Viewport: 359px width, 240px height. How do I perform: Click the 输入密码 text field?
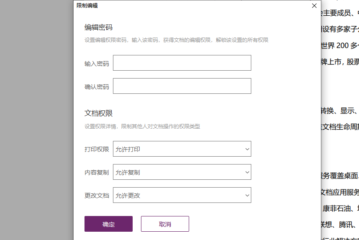pyautogui.click(x=182, y=63)
